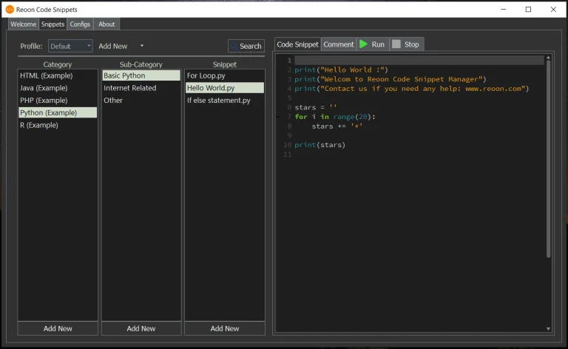Click Add New under Snippet list
This screenshot has height=349, width=568.
225,328
